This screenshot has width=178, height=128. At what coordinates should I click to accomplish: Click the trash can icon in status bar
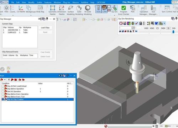point(157,126)
